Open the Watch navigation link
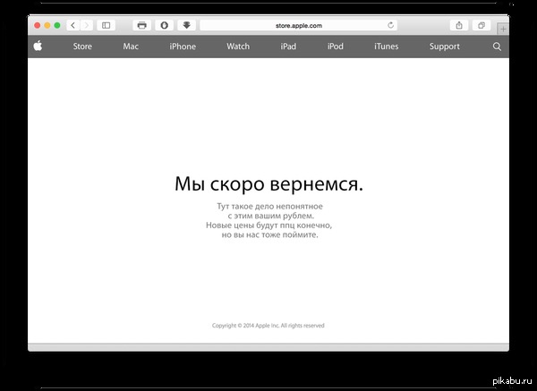This screenshot has width=537, height=391. point(238,47)
